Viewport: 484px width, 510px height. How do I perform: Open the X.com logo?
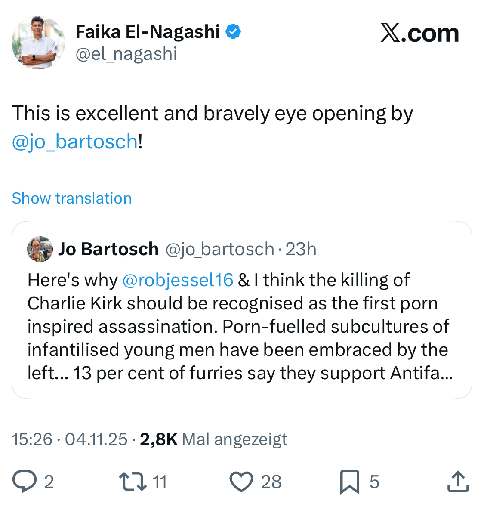419,33
